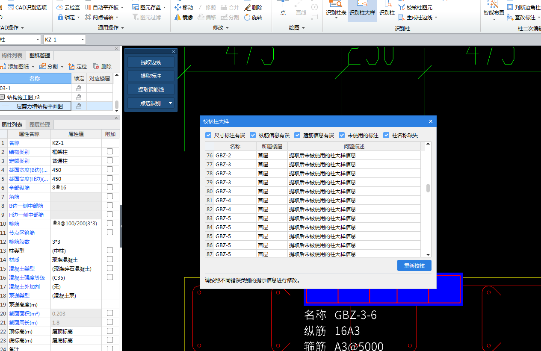Image resolution: width=541 pixels, height=351 pixels.
Task: Select row 81 GBZ-4 in list
Action: coord(313,200)
